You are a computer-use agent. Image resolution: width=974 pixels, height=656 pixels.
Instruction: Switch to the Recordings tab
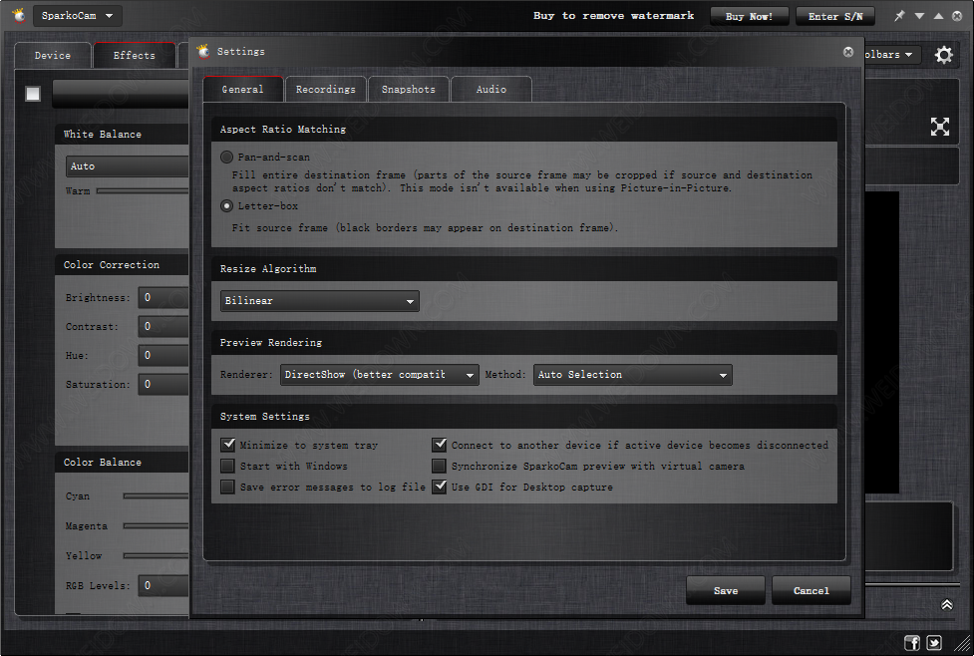tap(325, 90)
